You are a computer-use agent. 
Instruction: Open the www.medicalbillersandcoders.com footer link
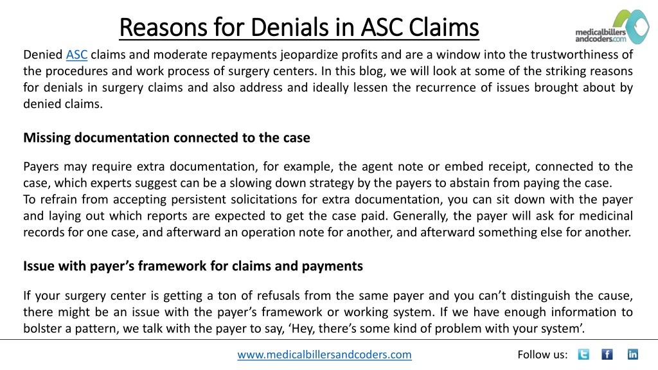(325, 355)
